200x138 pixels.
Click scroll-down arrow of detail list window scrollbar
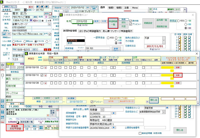pos(198,103)
